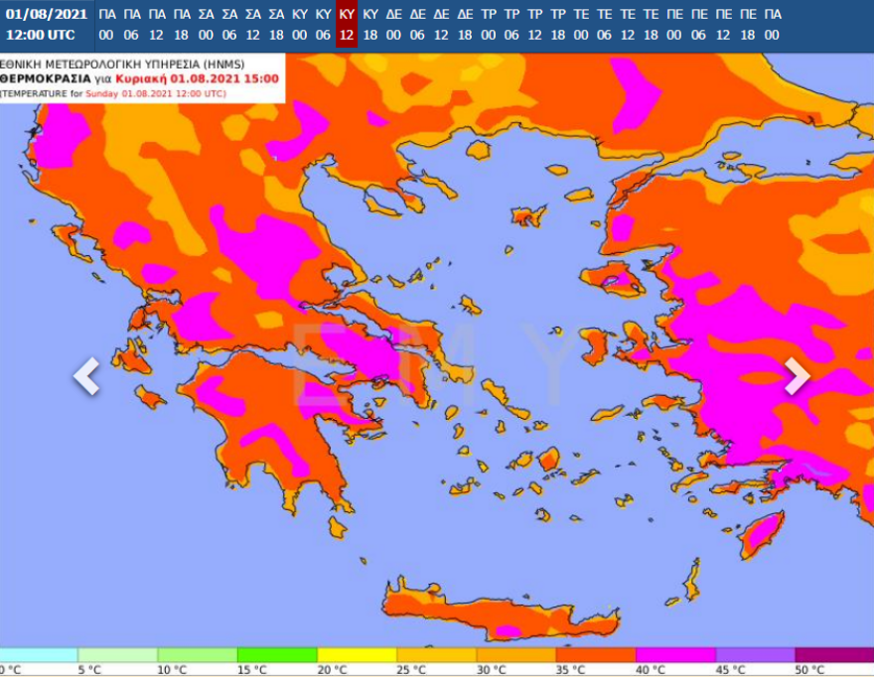Click the island of Crete on map

tap(497, 610)
